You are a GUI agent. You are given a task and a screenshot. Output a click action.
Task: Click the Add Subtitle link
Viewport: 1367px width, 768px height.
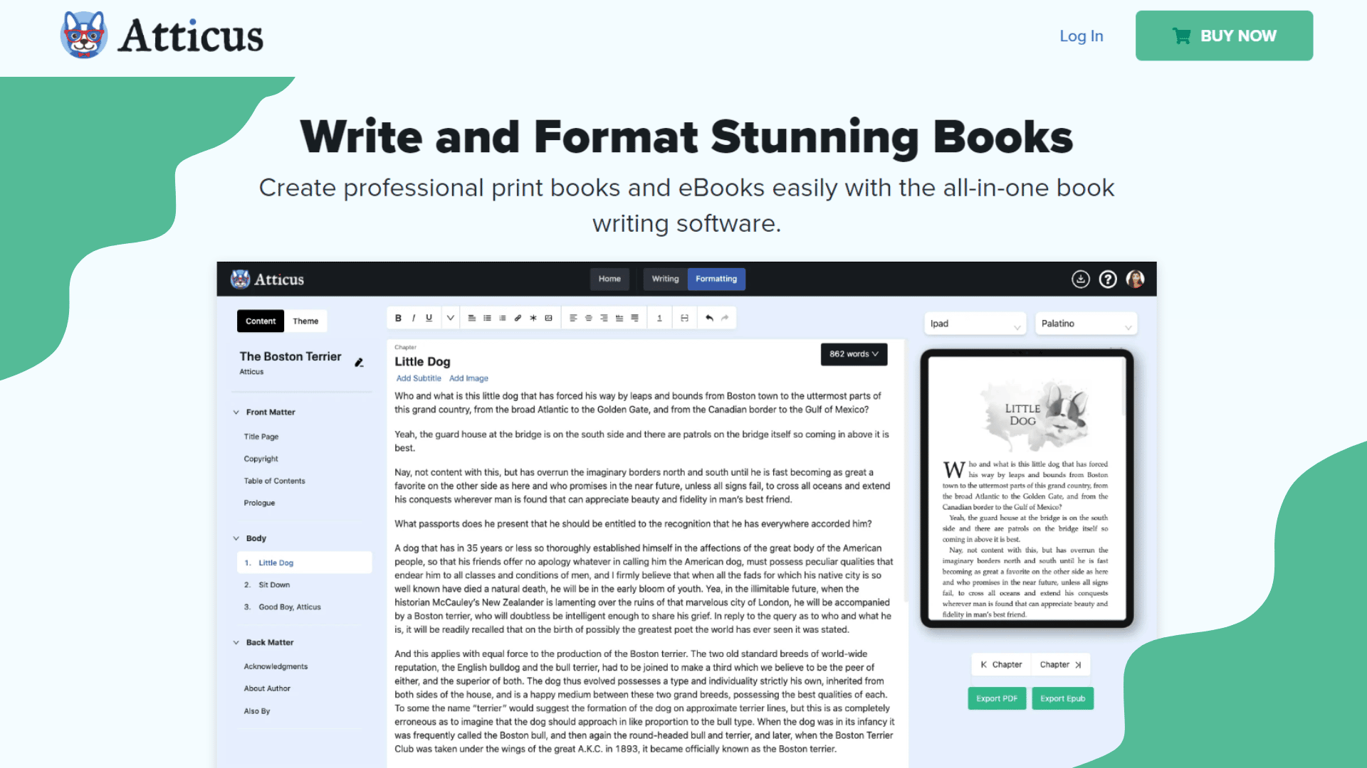coord(419,378)
